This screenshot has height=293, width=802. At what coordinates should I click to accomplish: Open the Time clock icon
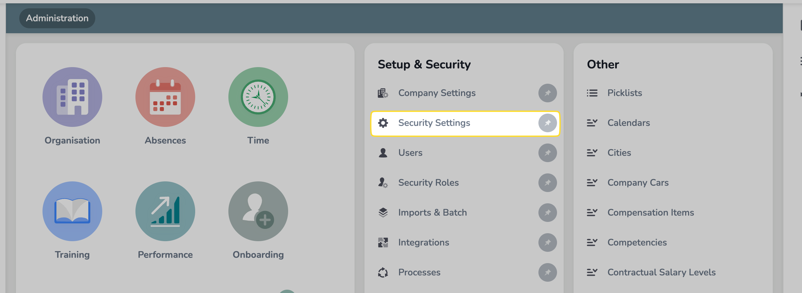[258, 97]
